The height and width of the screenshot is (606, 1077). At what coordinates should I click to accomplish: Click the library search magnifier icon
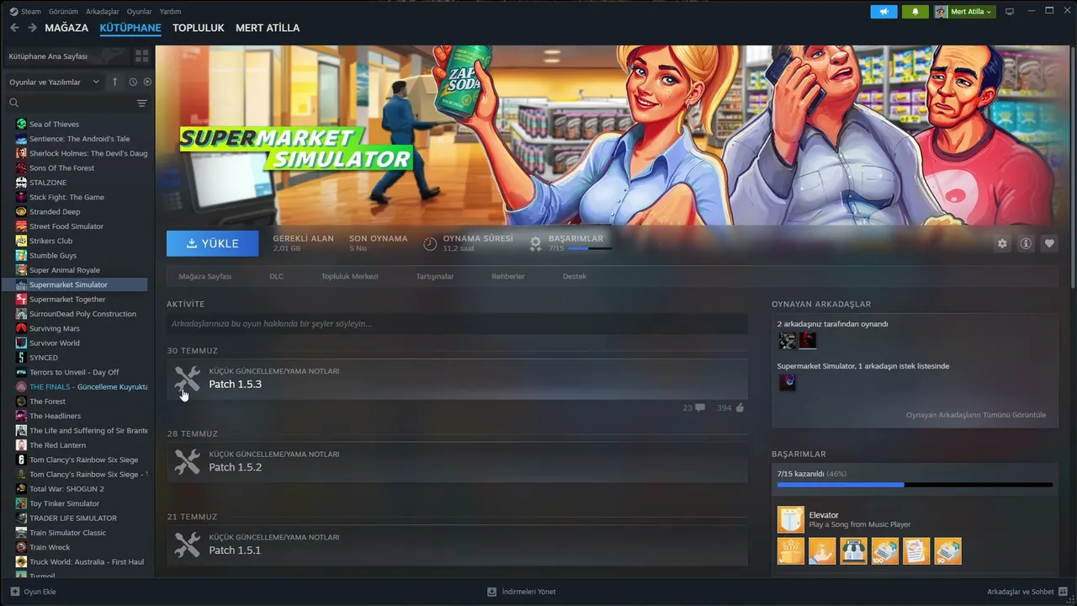point(13,103)
